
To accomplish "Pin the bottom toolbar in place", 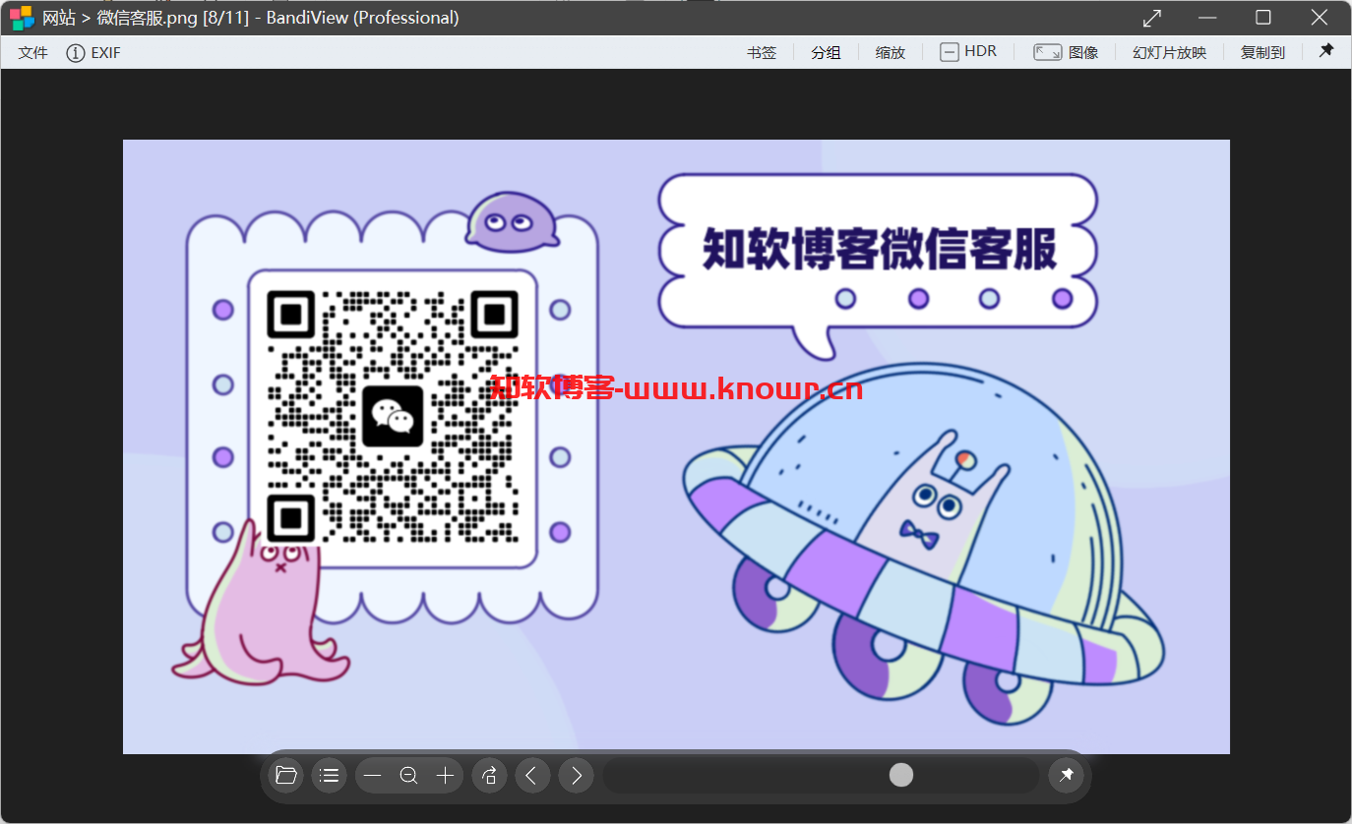I will 1066,776.
